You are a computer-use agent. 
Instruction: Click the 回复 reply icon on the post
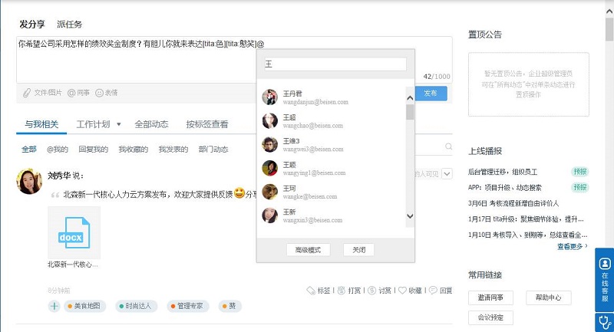434,291
